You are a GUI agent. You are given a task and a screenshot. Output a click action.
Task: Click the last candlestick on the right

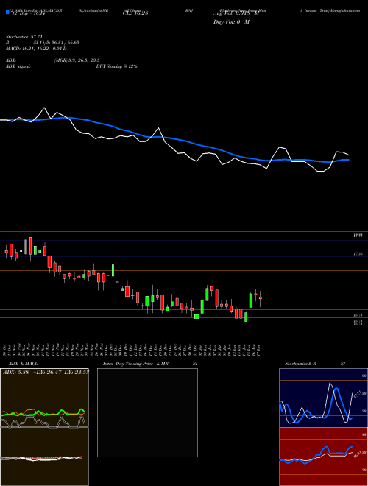pos(261,298)
